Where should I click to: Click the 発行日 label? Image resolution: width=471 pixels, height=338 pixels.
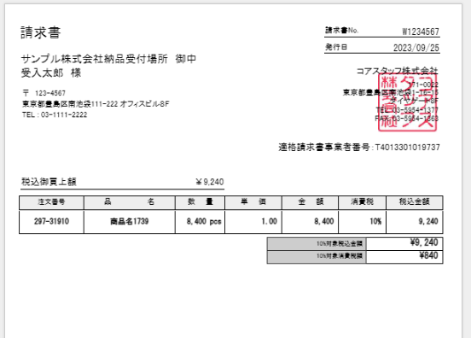(x=336, y=47)
